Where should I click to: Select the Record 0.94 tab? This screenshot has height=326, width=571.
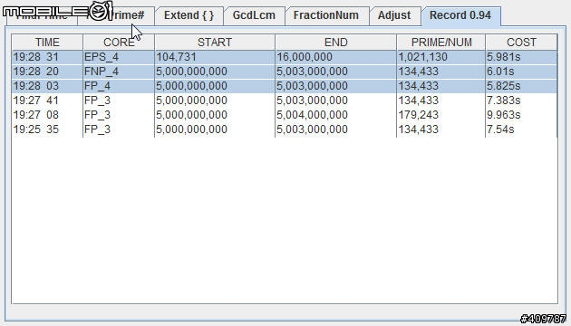tap(460, 16)
